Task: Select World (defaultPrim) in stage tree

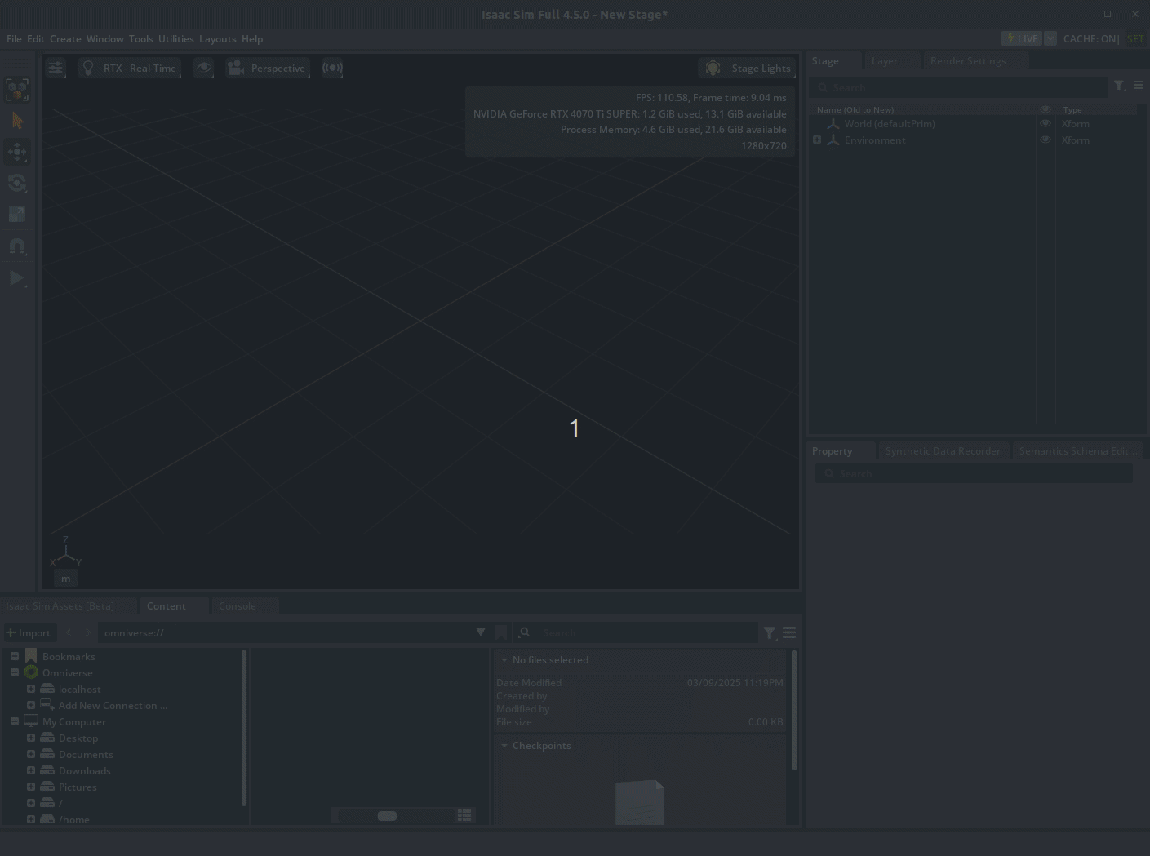Action: coord(890,124)
